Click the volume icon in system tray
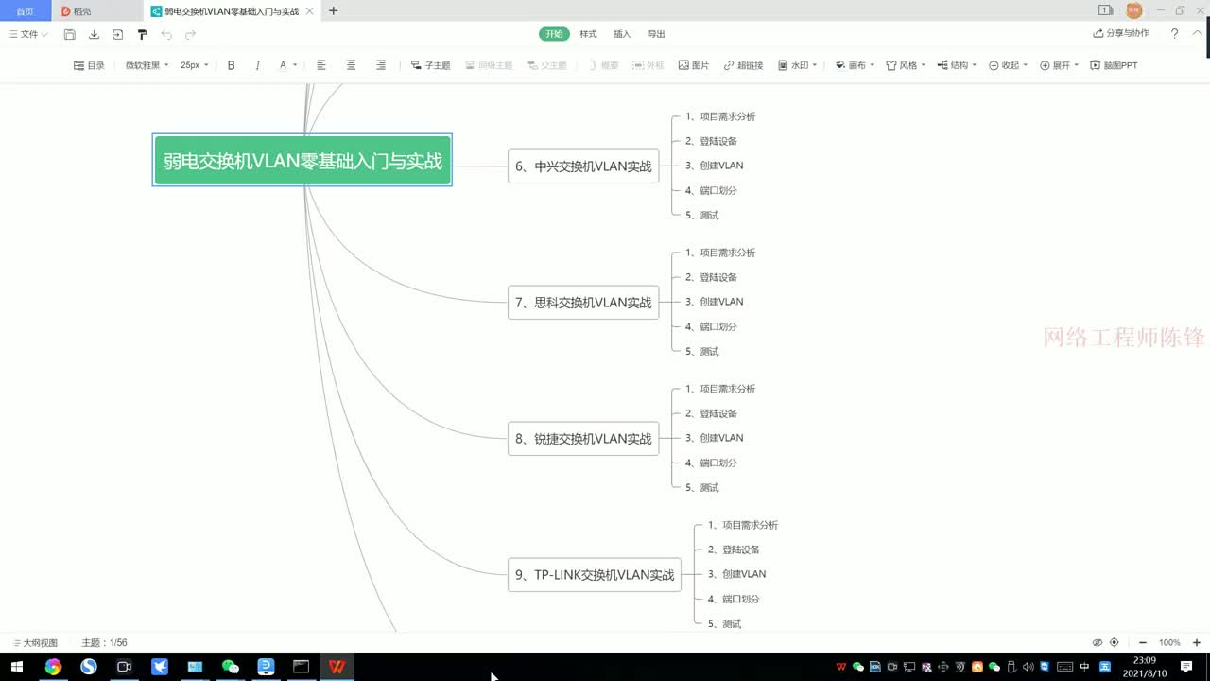The height and width of the screenshot is (681, 1210). pos(1028,667)
